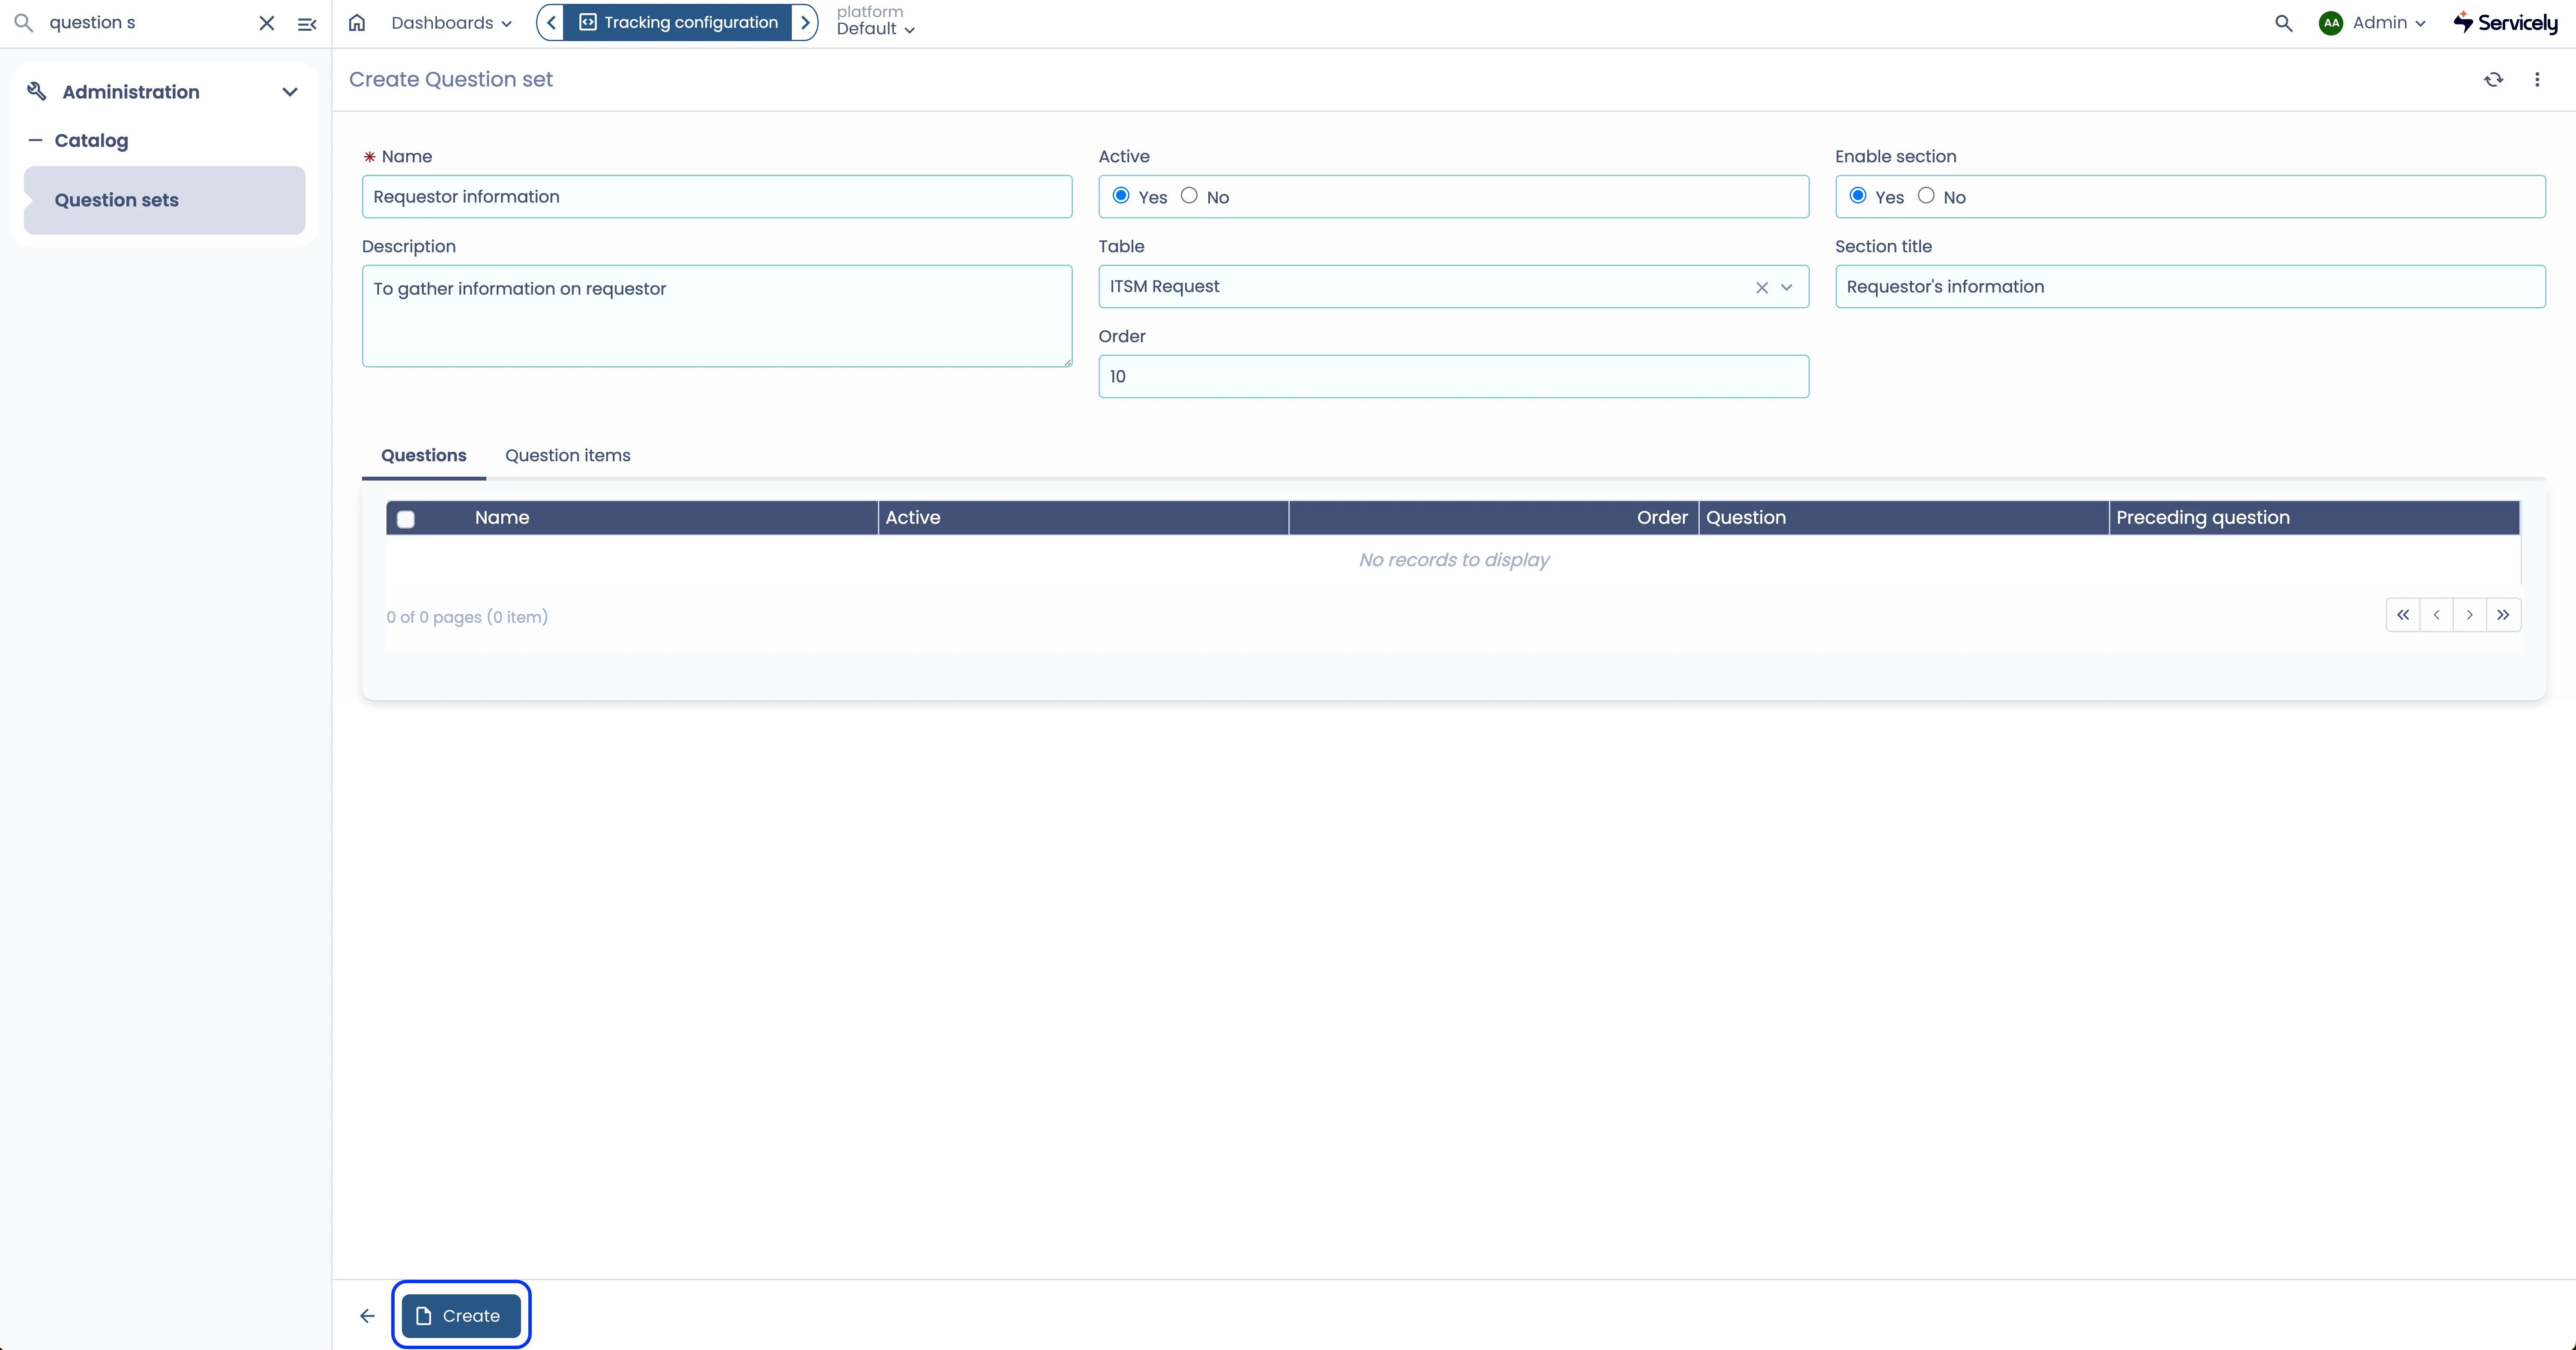
Task: Sort by the Order column header
Action: tap(1662, 518)
